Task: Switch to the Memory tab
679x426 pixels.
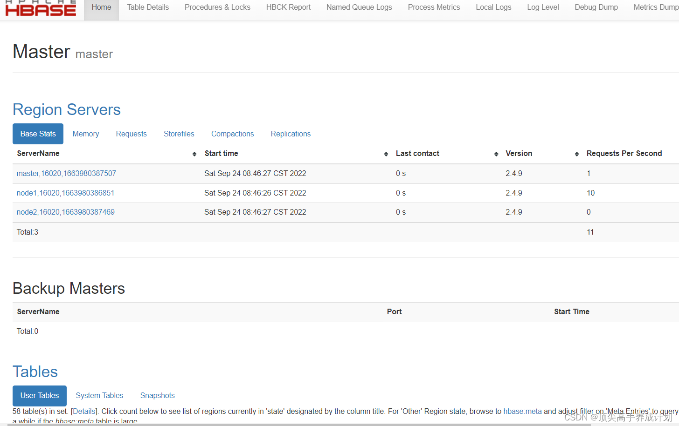Action: [x=86, y=134]
